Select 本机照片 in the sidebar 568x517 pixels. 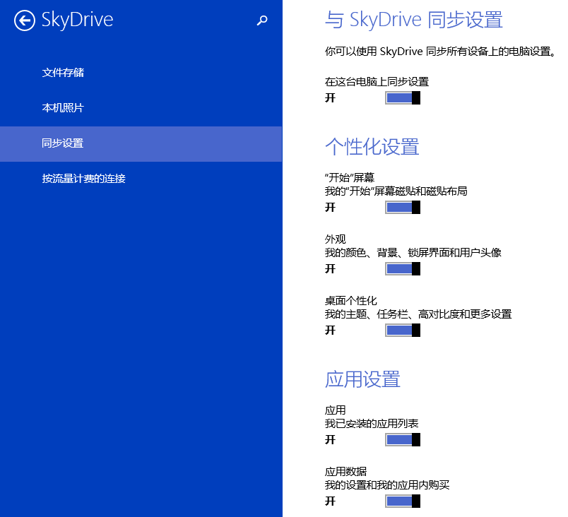[x=63, y=108]
